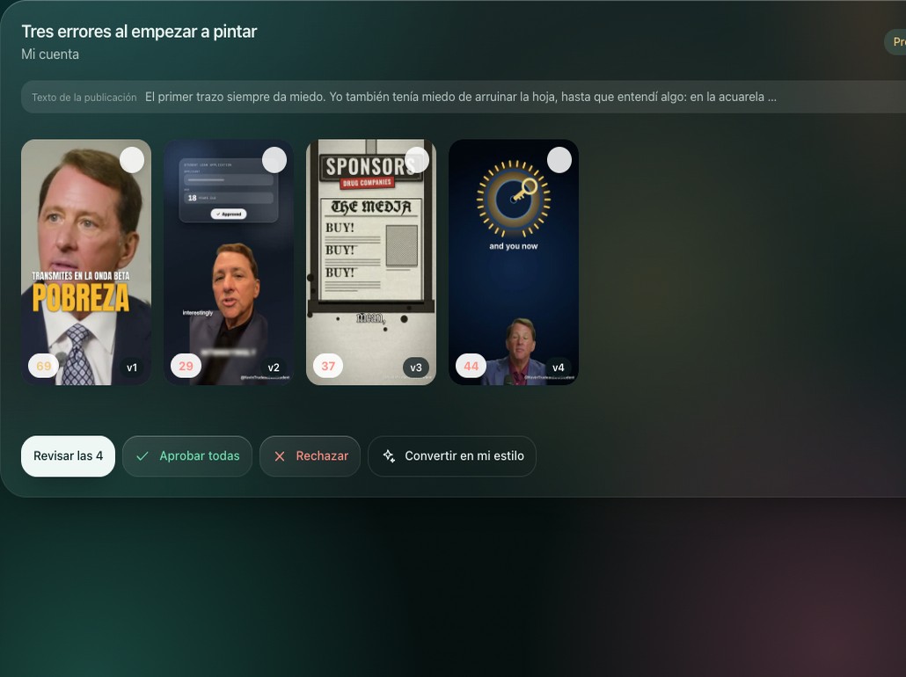Image resolution: width=906 pixels, height=677 pixels.
Task: Open the v3 SPONSORS newspaper thumbnail
Action: (371, 262)
